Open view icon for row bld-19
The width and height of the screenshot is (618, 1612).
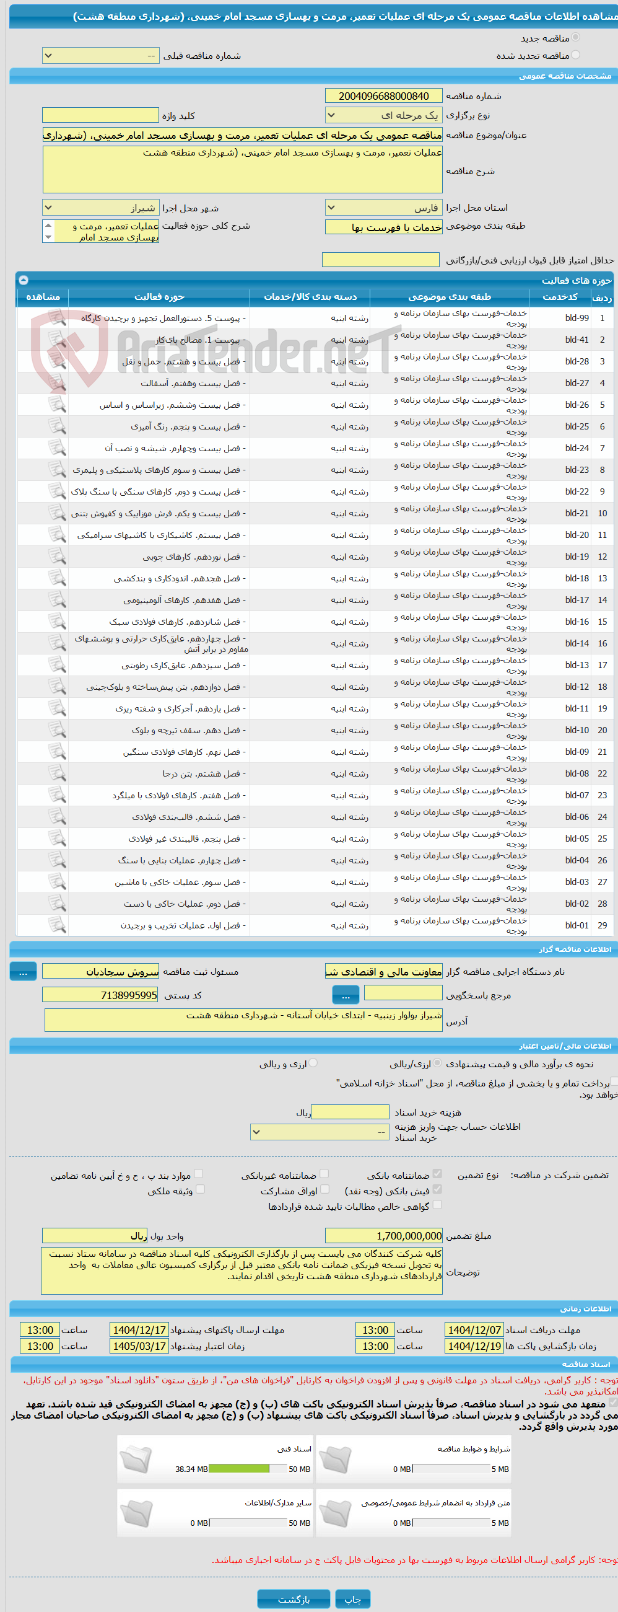pos(57,557)
